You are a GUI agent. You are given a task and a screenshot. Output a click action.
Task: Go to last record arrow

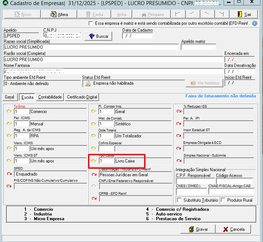coord(222,14)
